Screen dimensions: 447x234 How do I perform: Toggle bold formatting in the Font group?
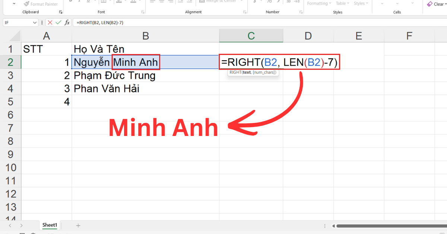click(x=70, y=2)
